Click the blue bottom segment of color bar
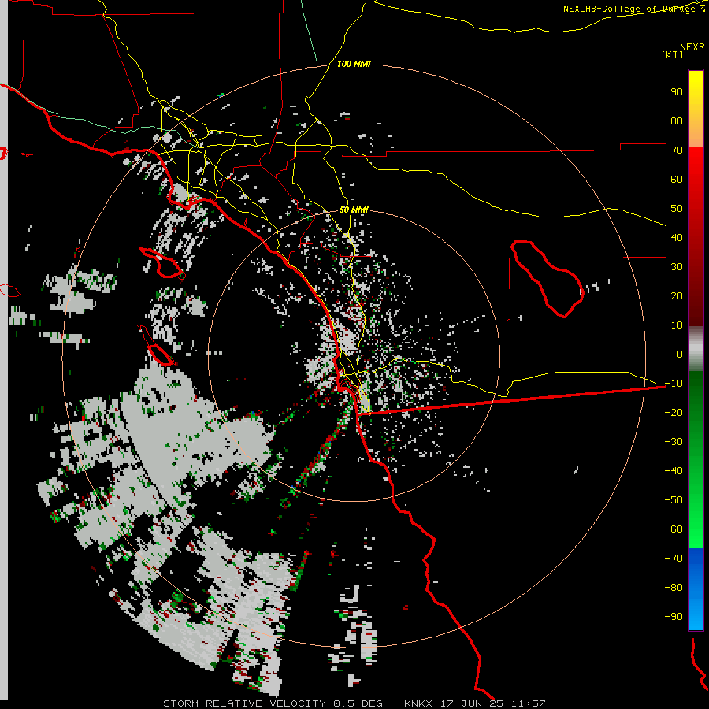This screenshot has width=709, height=709. [x=696, y=588]
